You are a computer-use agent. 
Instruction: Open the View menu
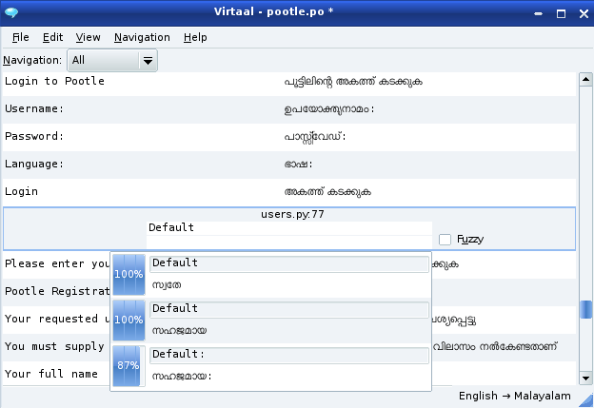88,37
